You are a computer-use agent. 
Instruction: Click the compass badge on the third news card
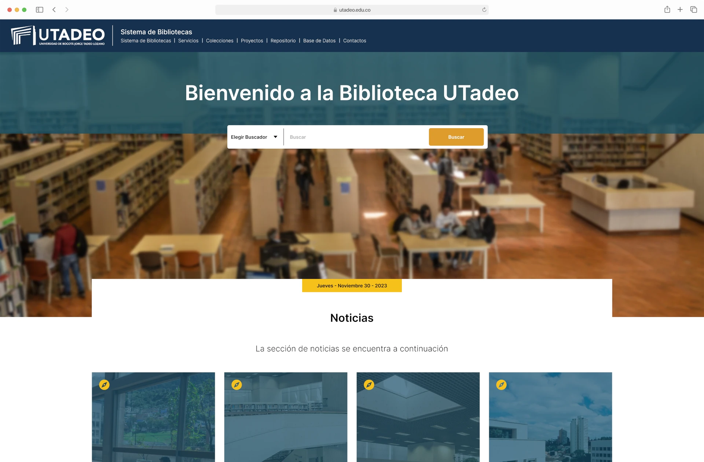[370, 385]
